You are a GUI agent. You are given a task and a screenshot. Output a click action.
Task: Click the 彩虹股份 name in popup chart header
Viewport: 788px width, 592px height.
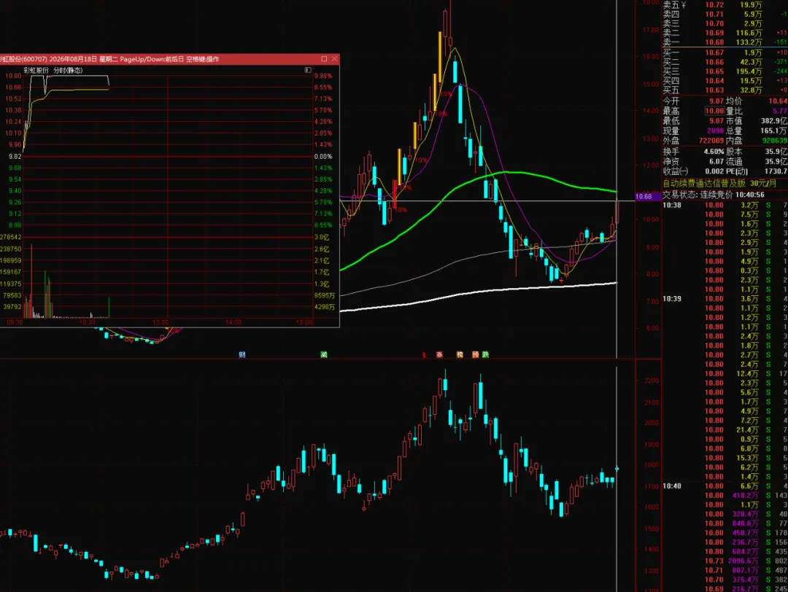click(36, 70)
